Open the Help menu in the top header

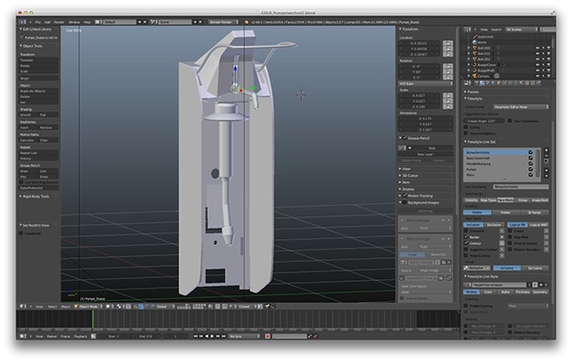coord(87,22)
